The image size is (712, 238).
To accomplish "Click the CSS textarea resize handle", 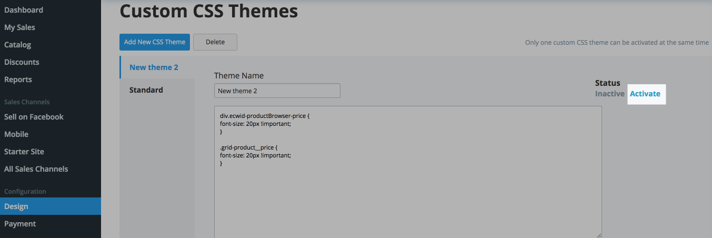I will 598,235.
